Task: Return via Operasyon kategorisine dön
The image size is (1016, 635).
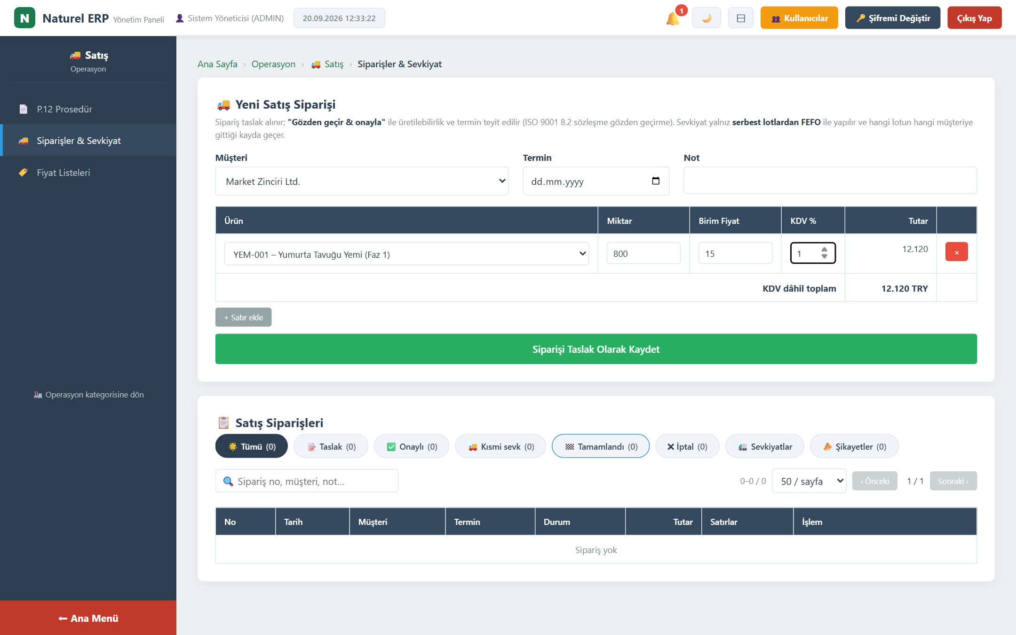Action: click(x=88, y=395)
